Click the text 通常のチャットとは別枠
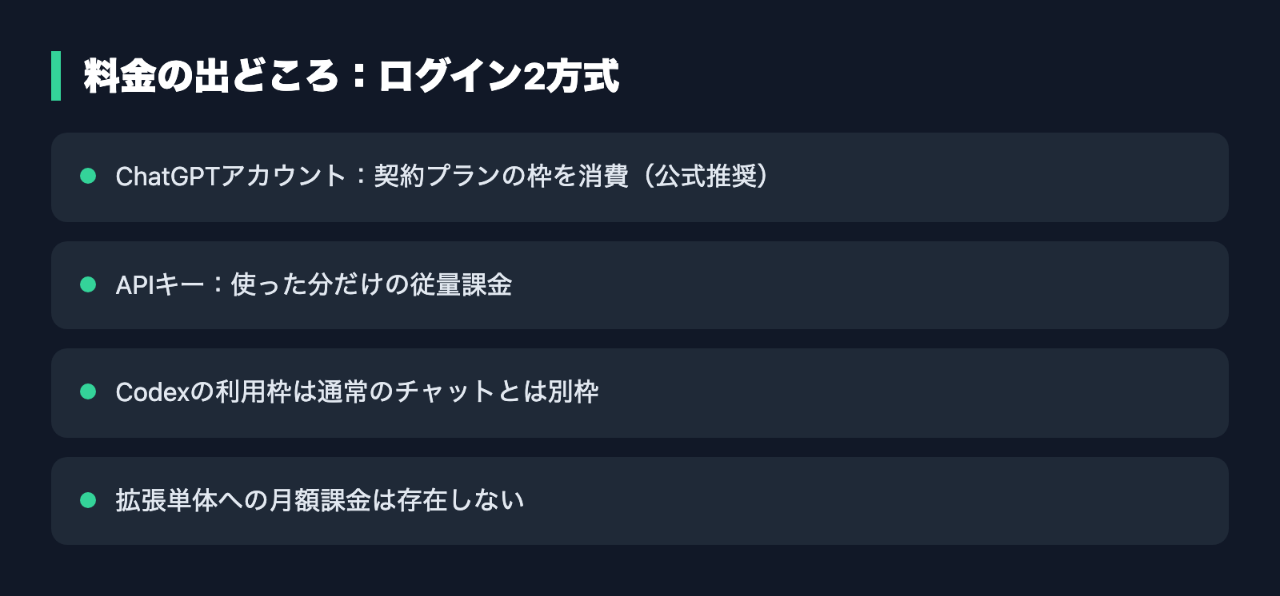1280x596 pixels. [x=458, y=391]
